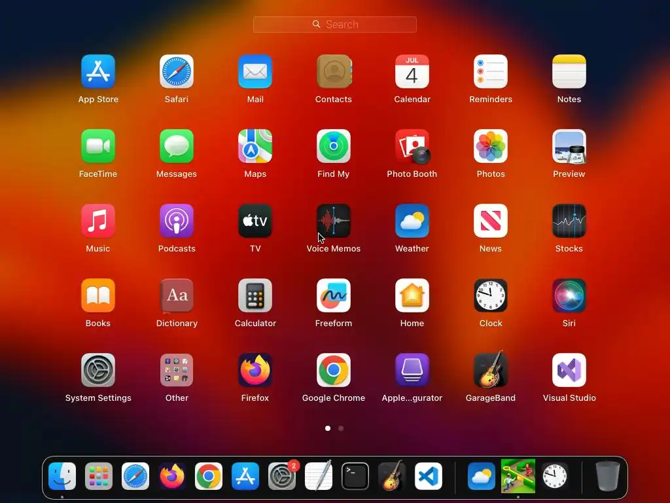Launch Visual Studio
Image resolution: width=670 pixels, height=503 pixels.
569,370
